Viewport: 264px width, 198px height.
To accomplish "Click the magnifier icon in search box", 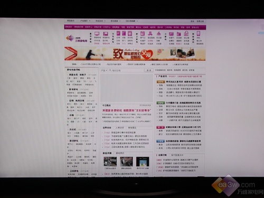I will [110, 70].
